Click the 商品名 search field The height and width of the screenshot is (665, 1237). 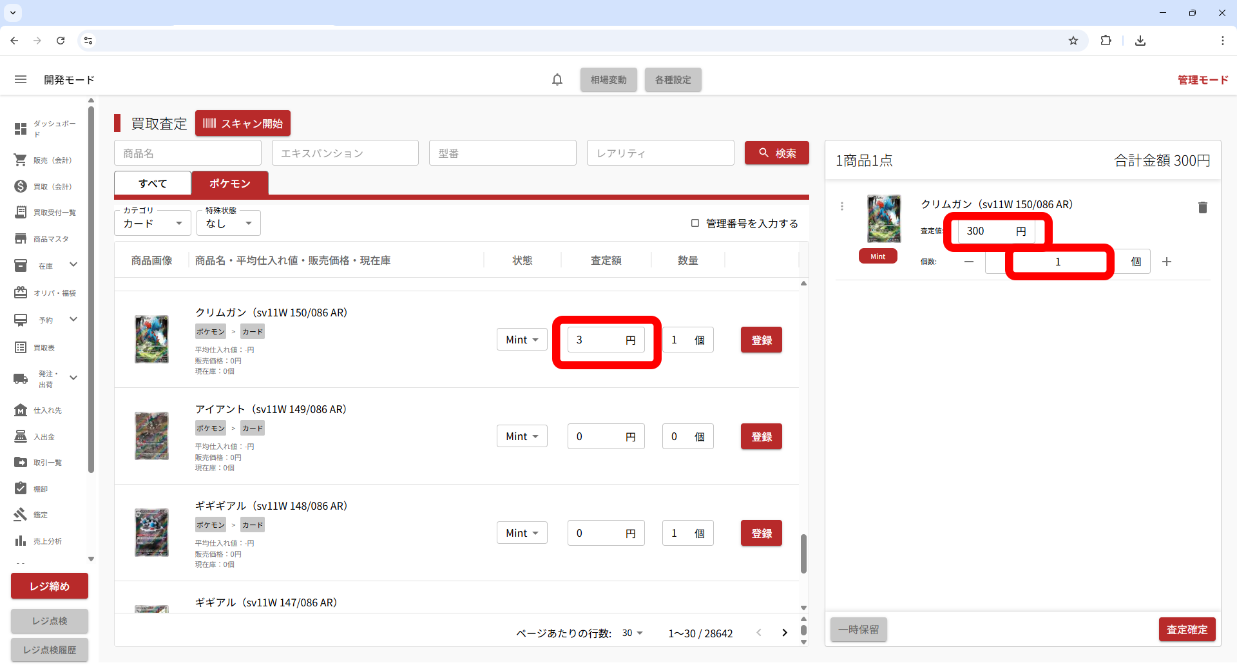[x=187, y=153]
